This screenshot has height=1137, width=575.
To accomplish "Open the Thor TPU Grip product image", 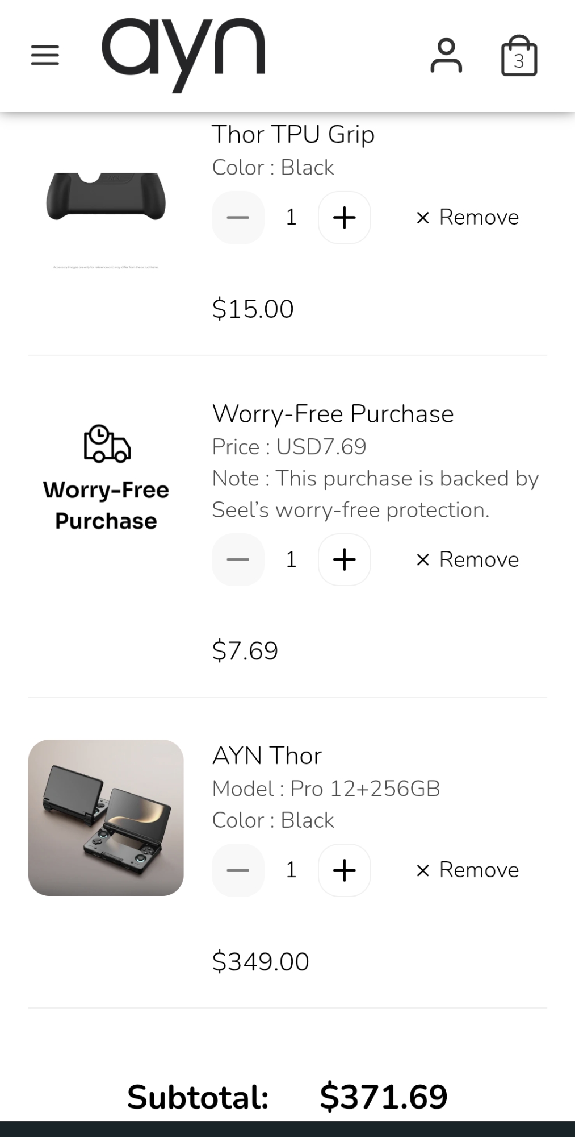I will [x=106, y=196].
